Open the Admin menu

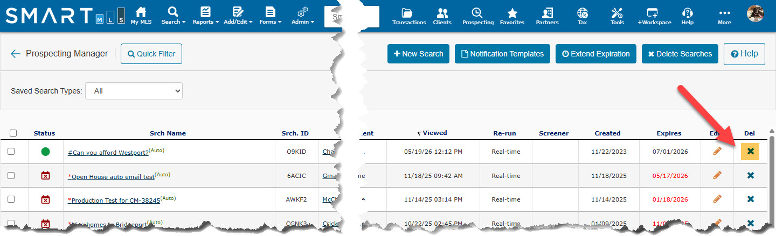point(303,16)
